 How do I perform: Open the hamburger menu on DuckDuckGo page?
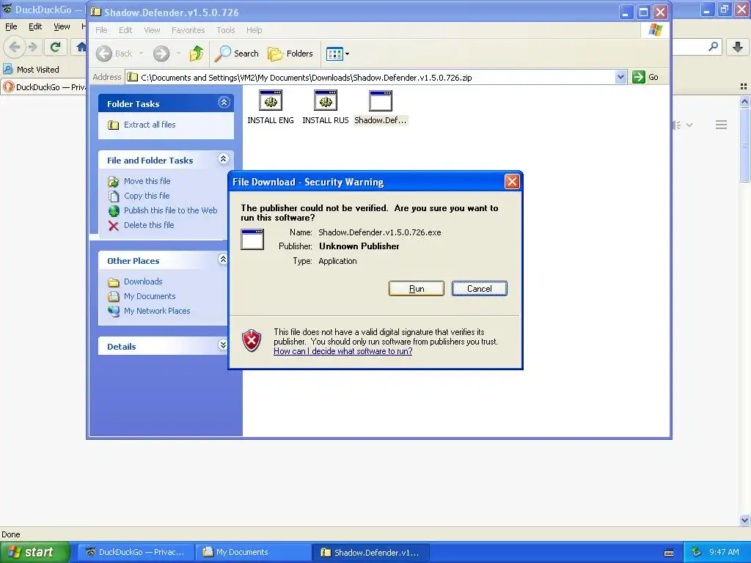(722, 125)
